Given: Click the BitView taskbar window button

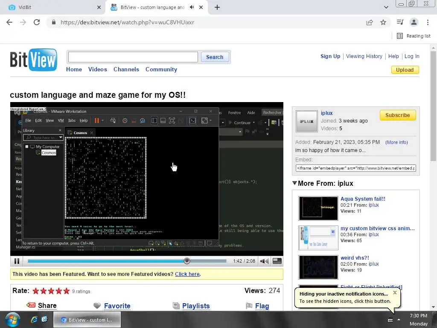Looking at the screenshot, I should [x=87, y=319].
